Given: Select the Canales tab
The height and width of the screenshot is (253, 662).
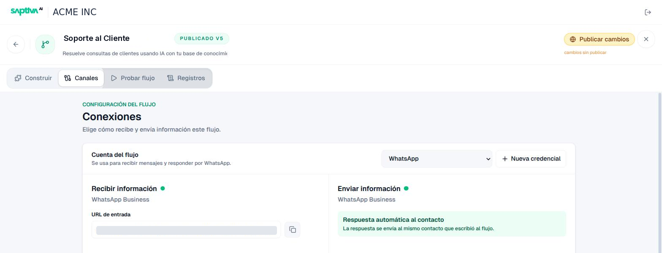Looking at the screenshot, I should 81,78.
